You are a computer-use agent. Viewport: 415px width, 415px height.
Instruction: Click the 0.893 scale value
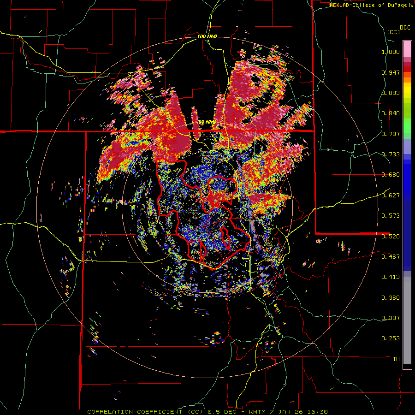click(391, 93)
